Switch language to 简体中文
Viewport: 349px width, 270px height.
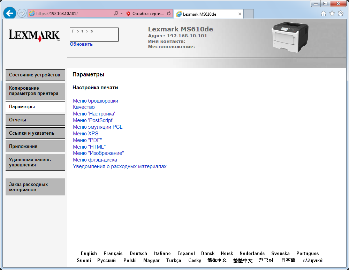click(217, 261)
